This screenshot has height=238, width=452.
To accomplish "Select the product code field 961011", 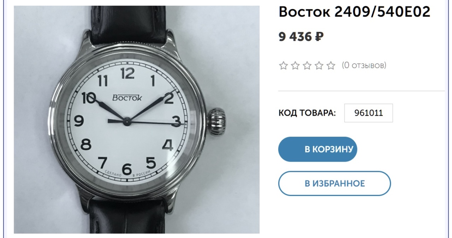I will point(368,113).
